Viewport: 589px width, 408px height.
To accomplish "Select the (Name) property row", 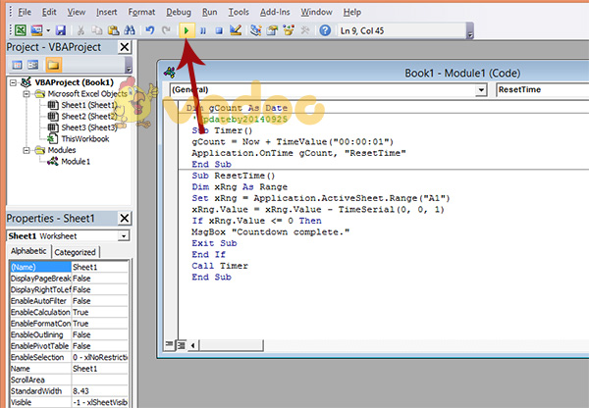I will coord(69,267).
